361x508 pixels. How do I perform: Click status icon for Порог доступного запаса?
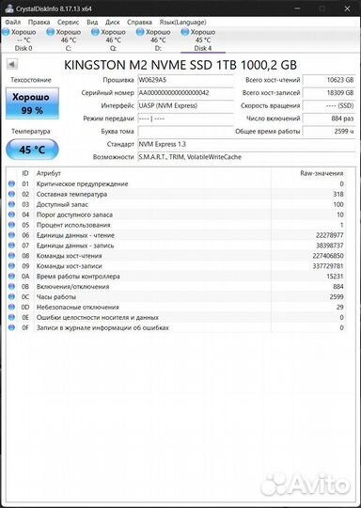(x=11, y=214)
